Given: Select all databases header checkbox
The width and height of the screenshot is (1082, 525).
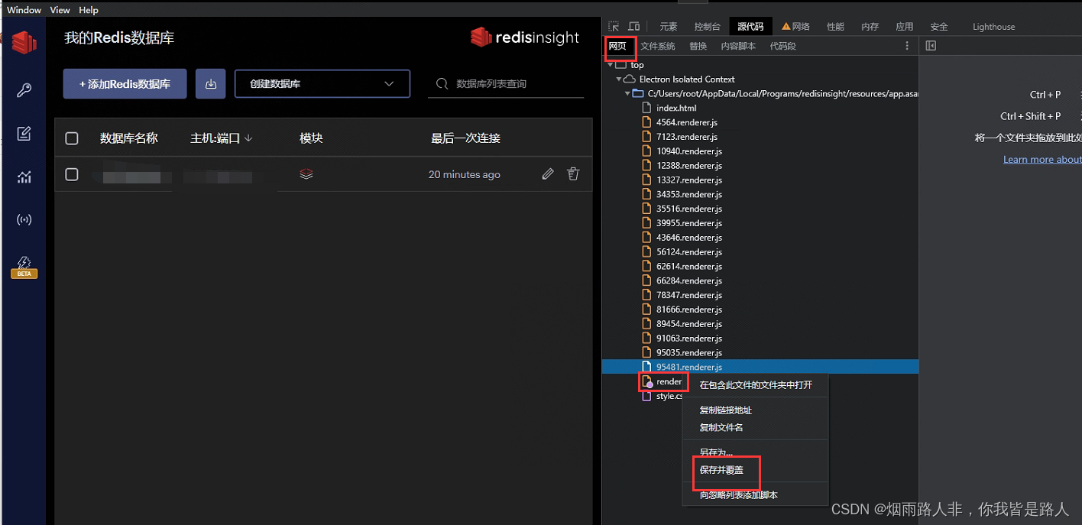Looking at the screenshot, I should point(72,138).
